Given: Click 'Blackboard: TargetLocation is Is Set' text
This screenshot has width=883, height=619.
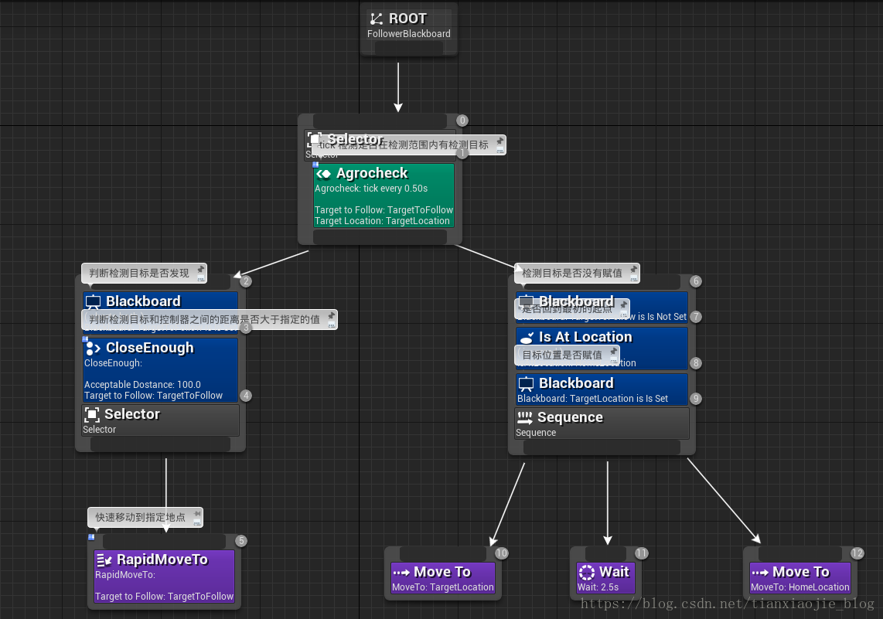Looking at the screenshot, I should click(x=592, y=399).
